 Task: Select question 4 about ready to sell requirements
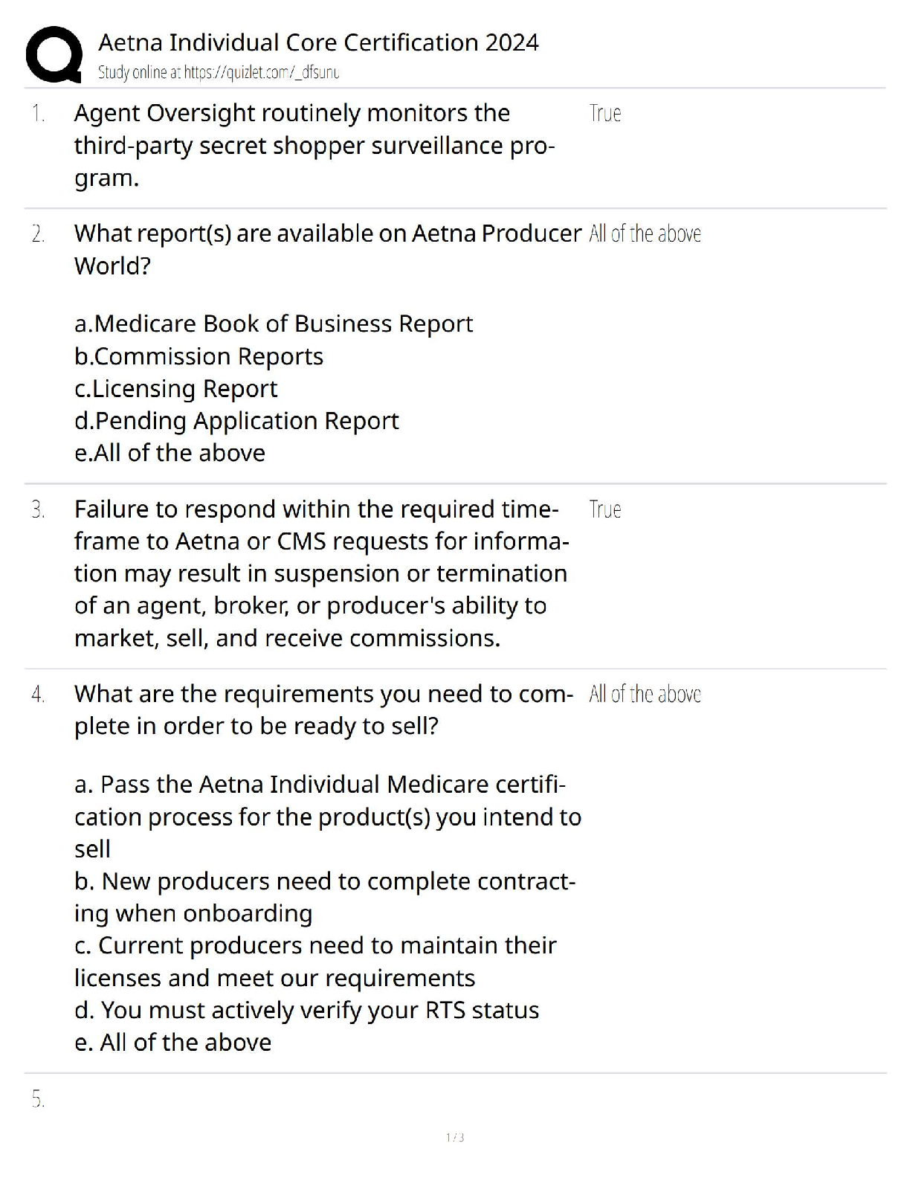(323, 709)
